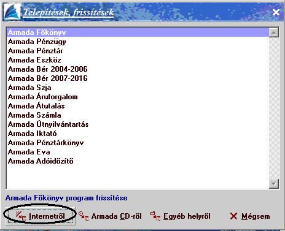
Task: Choose Armada Eszköz from the list
Action: point(138,60)
